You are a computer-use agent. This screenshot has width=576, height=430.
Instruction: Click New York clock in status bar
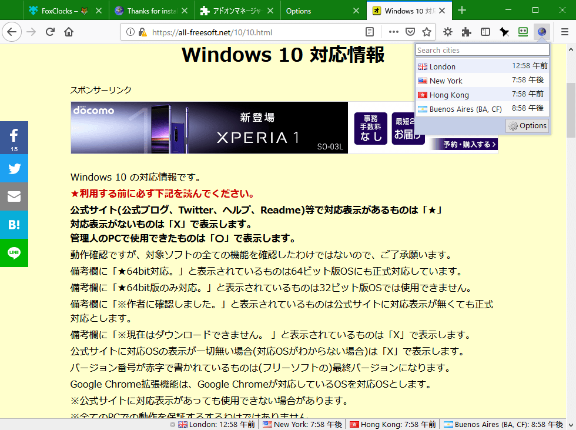(302, 425)
